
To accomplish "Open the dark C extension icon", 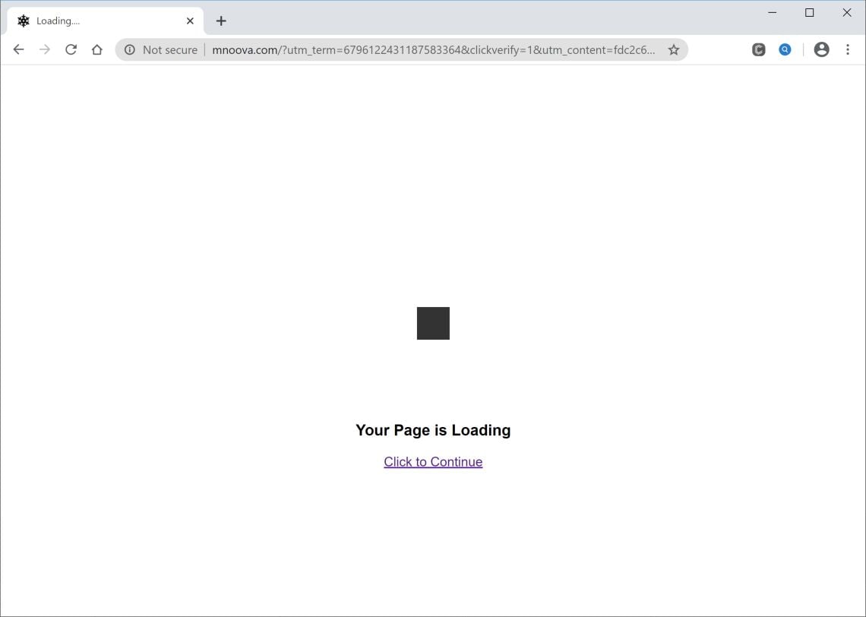I will 758,49.
